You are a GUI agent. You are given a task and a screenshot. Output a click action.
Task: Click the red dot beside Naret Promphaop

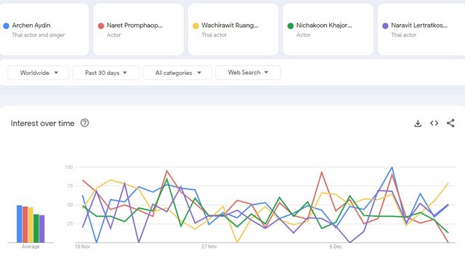click(101, 26)
